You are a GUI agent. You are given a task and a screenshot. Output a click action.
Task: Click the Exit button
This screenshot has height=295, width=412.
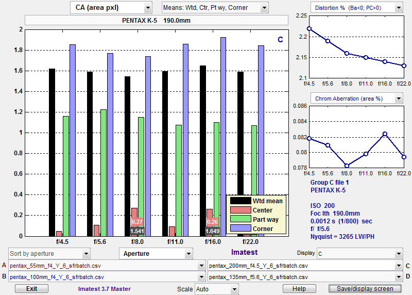pos(31,289)
